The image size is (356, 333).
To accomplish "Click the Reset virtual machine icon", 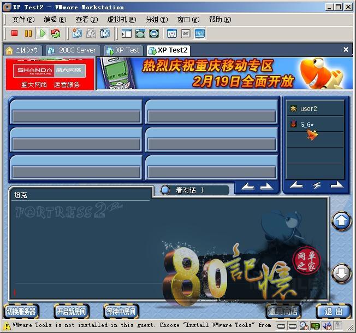I will pos(56,34).
